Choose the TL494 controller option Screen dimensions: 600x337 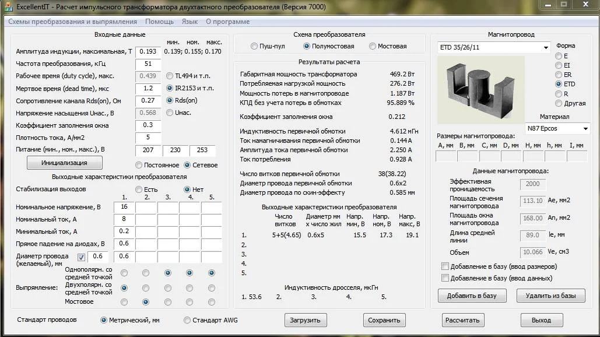pos(170,76)
